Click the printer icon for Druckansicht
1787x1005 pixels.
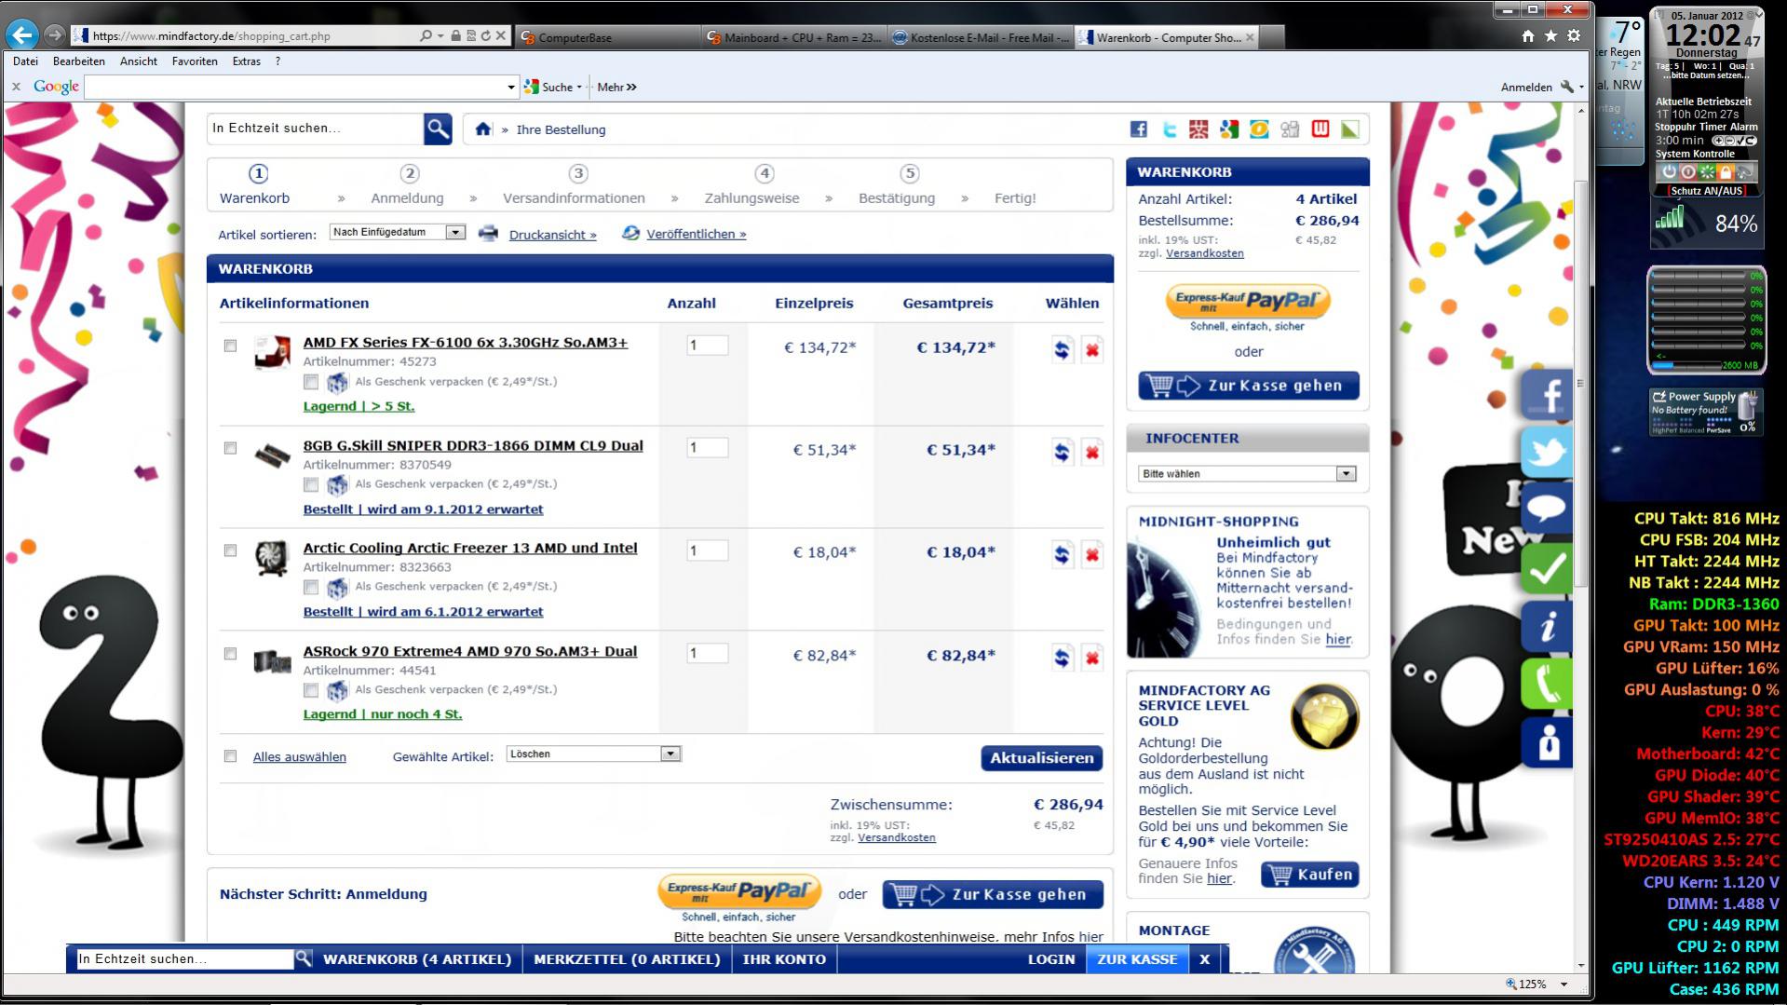tap(488, 233)
